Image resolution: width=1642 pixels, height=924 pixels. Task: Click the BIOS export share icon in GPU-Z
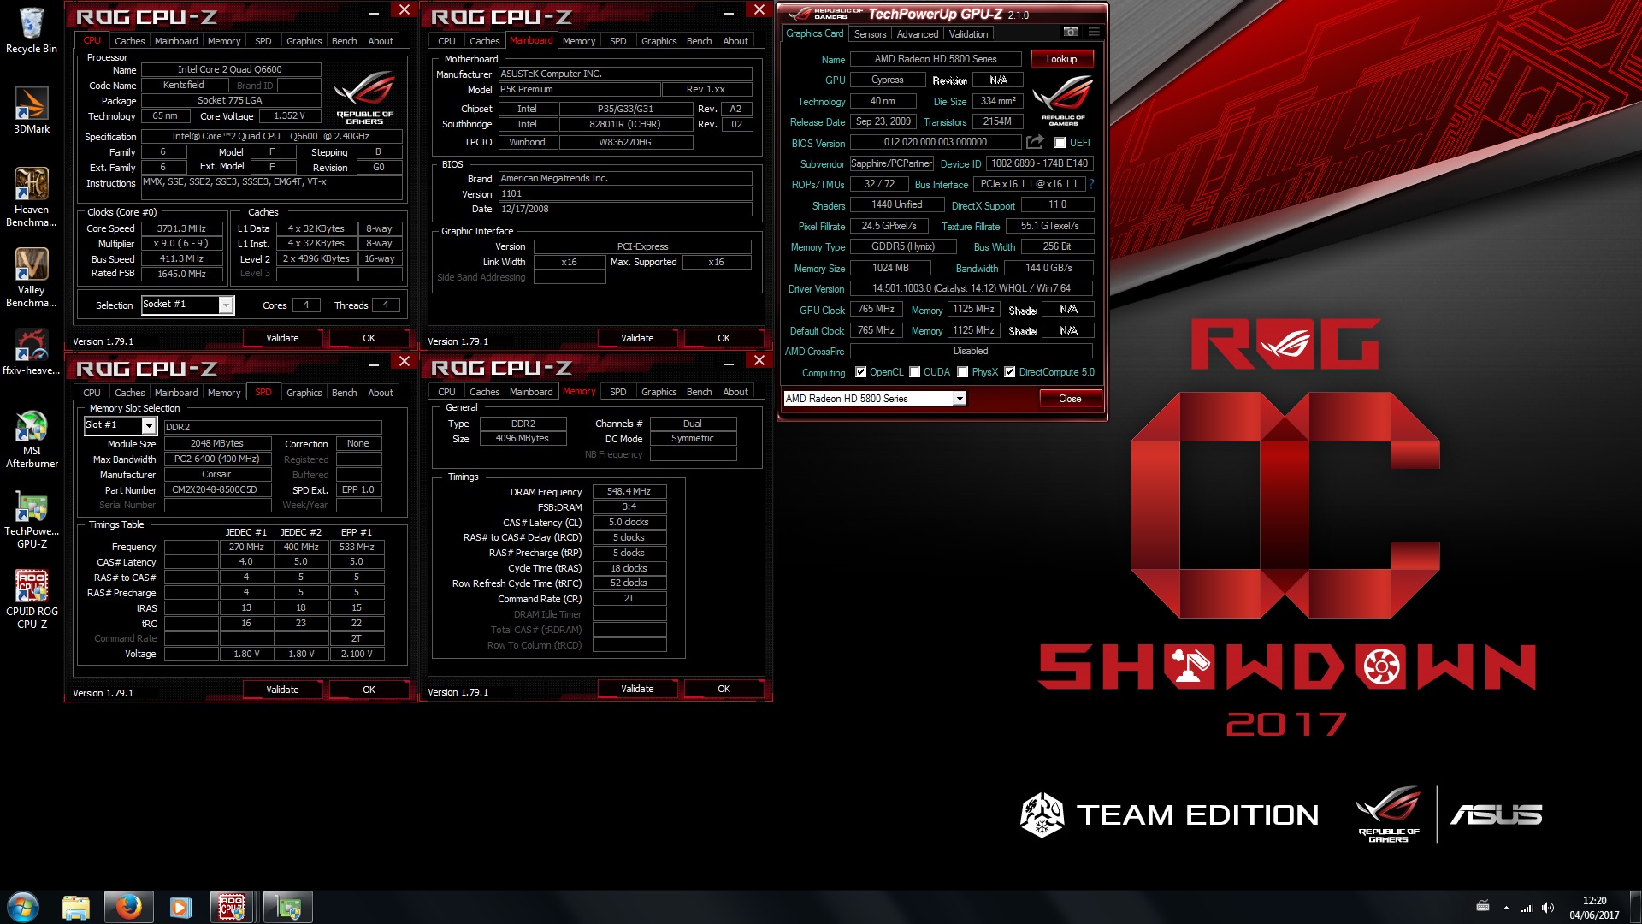(x=1035, y=142)
